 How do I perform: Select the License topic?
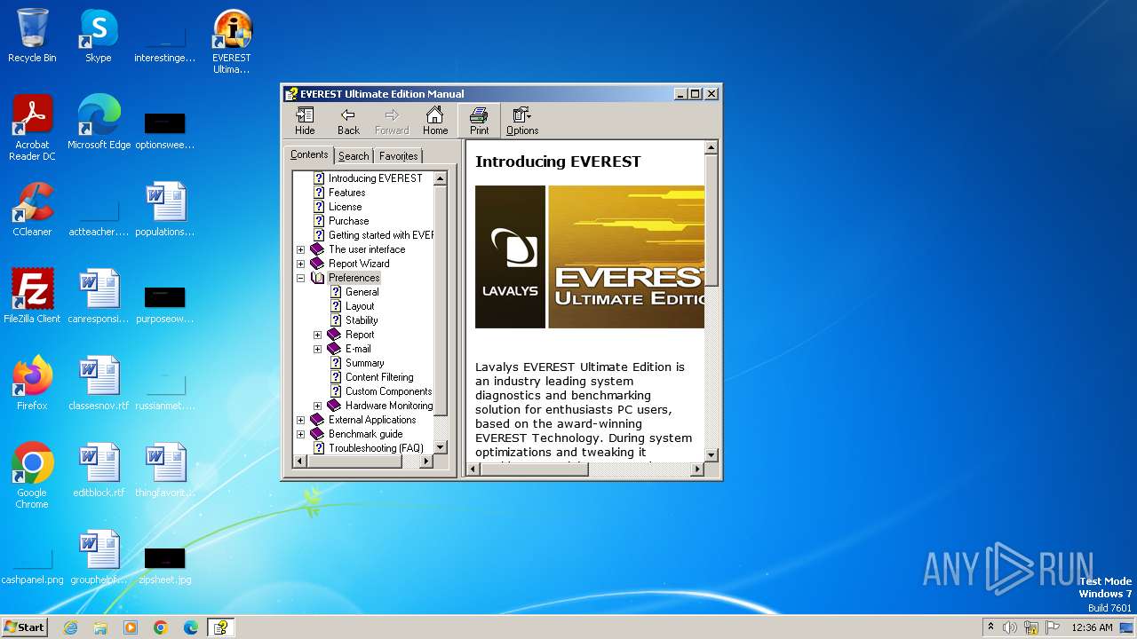(345, 207)
